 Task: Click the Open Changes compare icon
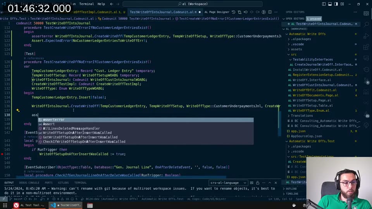coord(239,12)
